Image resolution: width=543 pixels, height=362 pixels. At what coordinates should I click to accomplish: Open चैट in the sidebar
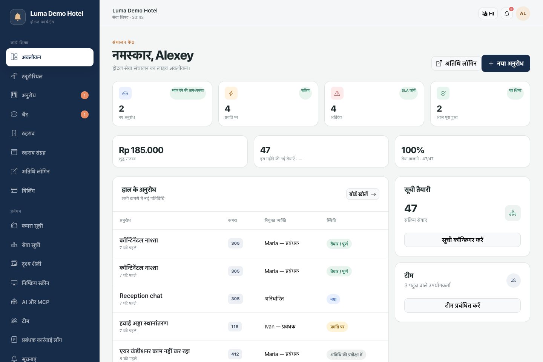[50, 114]
